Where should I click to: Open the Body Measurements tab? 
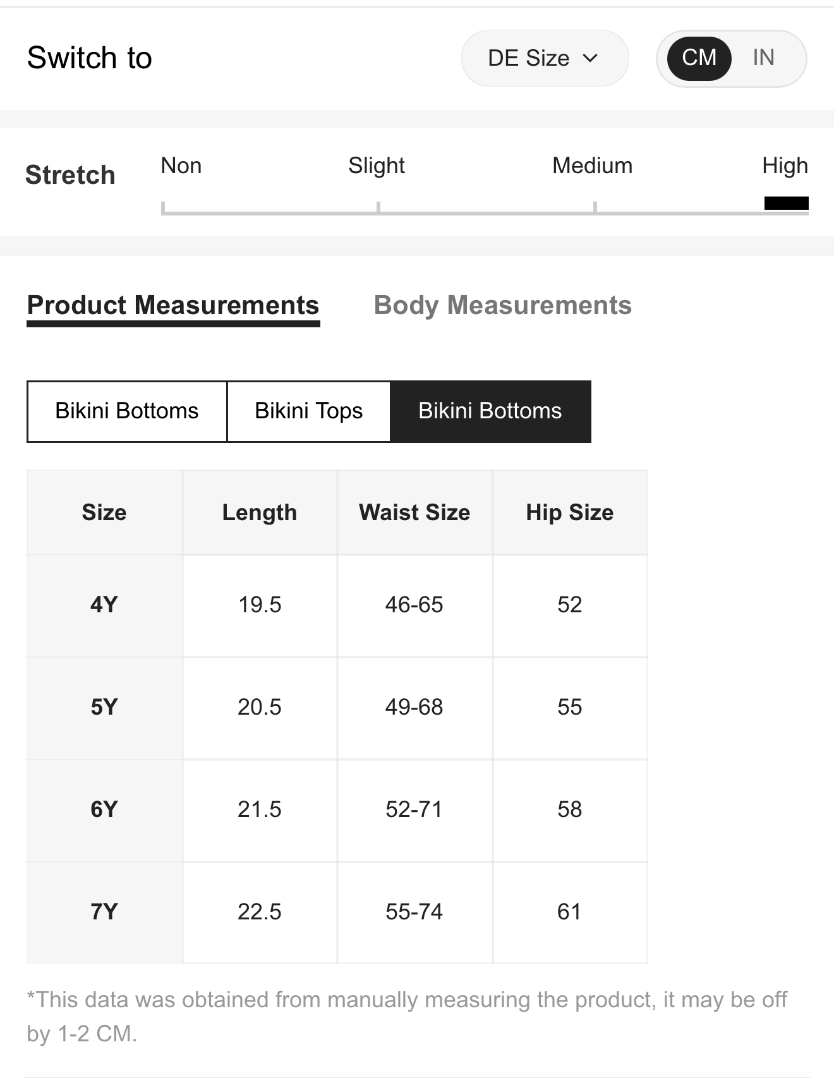pyautogui.click(x=502, y=306)
